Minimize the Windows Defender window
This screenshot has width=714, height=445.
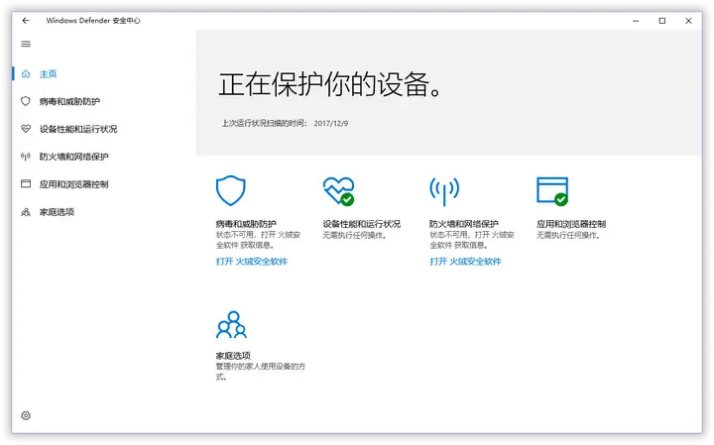tap(636, 21)
